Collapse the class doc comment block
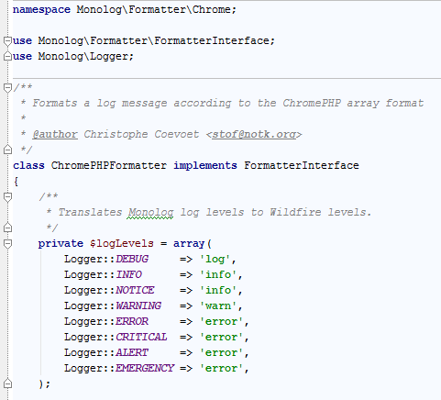441x400 pixels. pos(7,88)
